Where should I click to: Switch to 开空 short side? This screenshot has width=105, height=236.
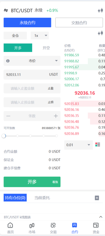pos(46,48)
